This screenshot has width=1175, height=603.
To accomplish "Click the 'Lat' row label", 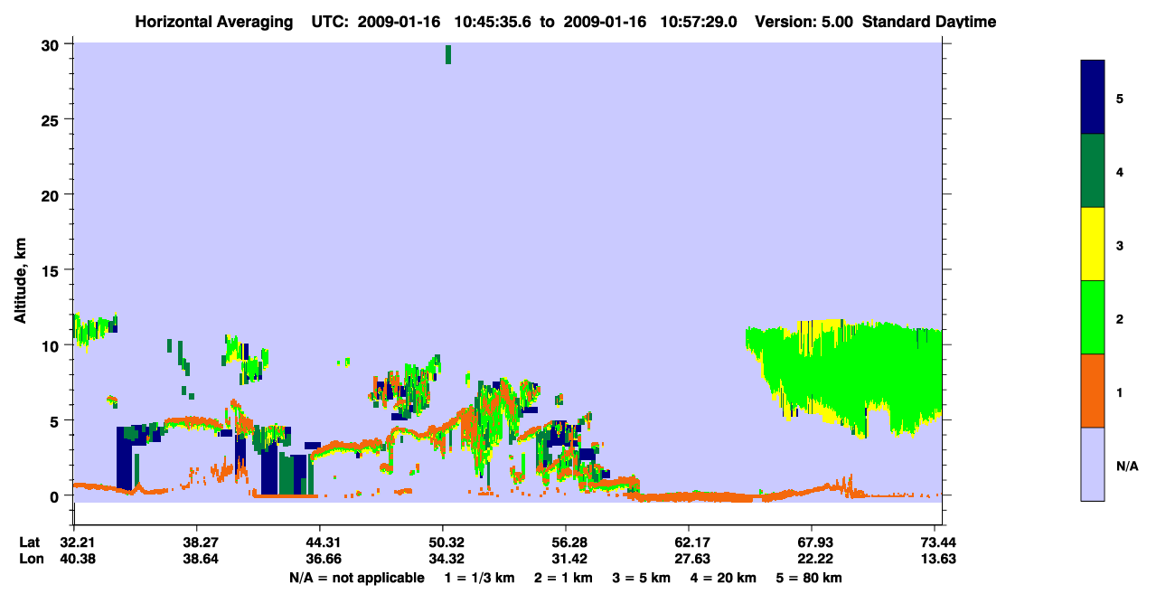I will [x=30, y=542].
